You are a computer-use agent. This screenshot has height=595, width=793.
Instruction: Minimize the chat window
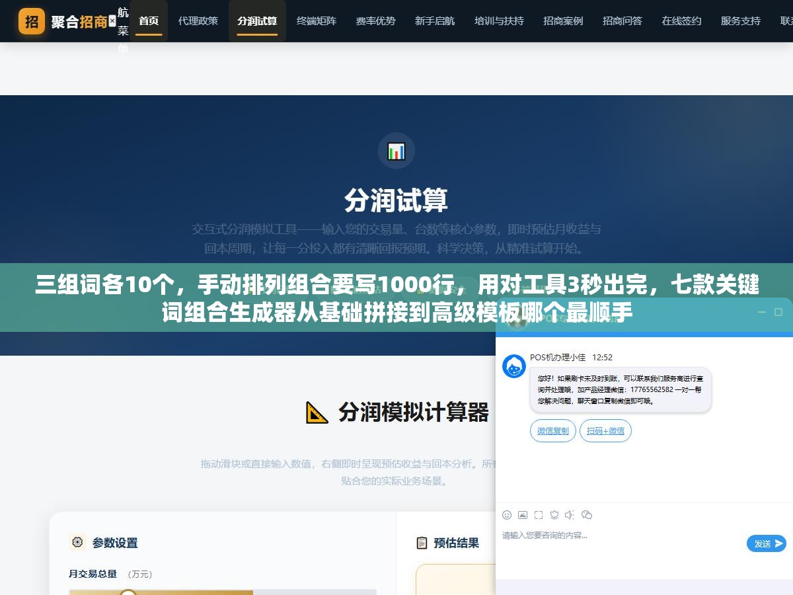point(762,311)
